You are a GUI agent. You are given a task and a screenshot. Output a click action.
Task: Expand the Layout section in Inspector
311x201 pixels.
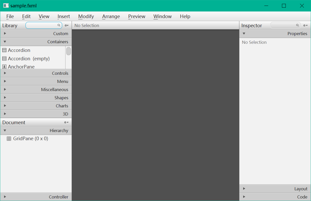[275, 189]
